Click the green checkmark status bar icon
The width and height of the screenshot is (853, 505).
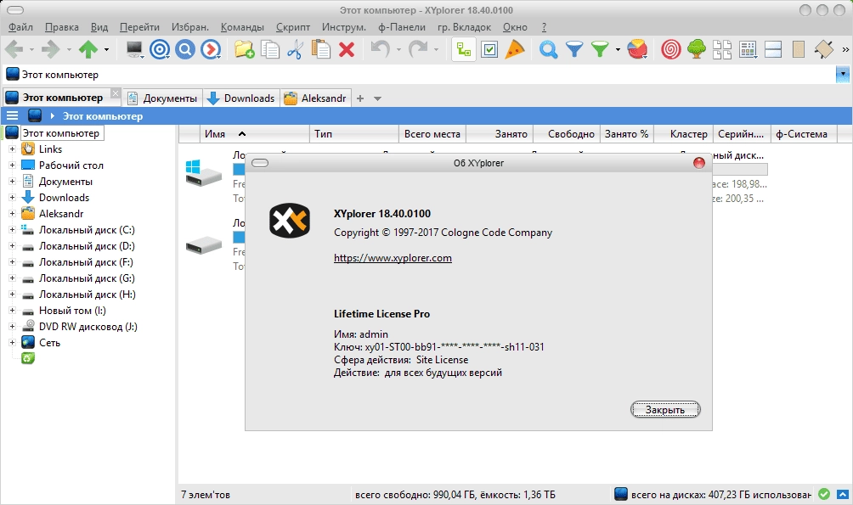pos(824,494)
